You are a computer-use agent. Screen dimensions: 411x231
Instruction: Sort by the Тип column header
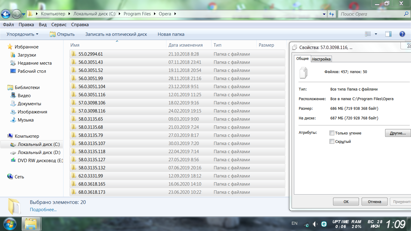point(234,45)
